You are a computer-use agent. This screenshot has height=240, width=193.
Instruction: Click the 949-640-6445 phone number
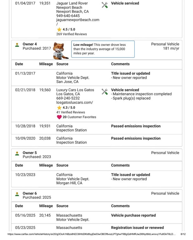pyautogui.click(x=68, y=16)
